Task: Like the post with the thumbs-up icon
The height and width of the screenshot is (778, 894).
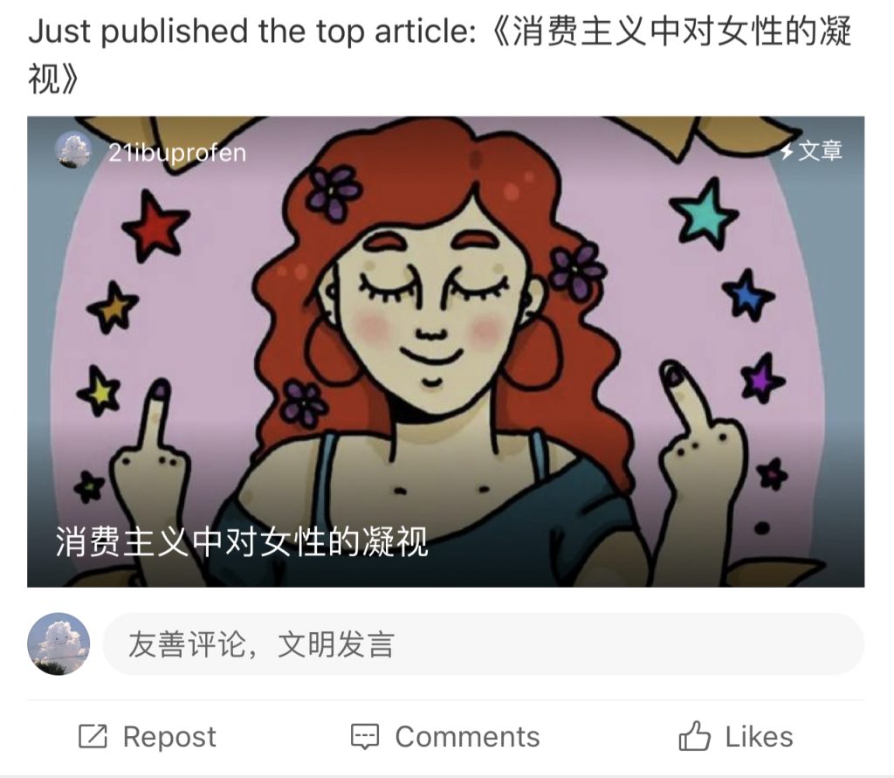Action: click(694, 735)
